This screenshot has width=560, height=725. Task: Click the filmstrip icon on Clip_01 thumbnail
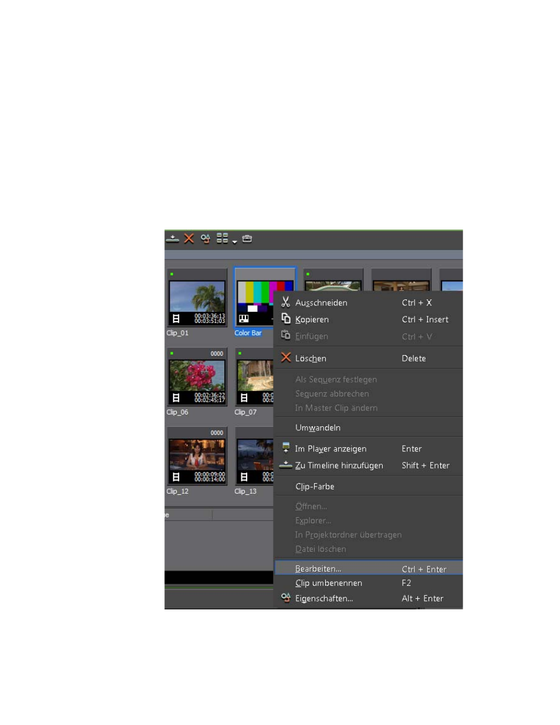tap(176, 319)
